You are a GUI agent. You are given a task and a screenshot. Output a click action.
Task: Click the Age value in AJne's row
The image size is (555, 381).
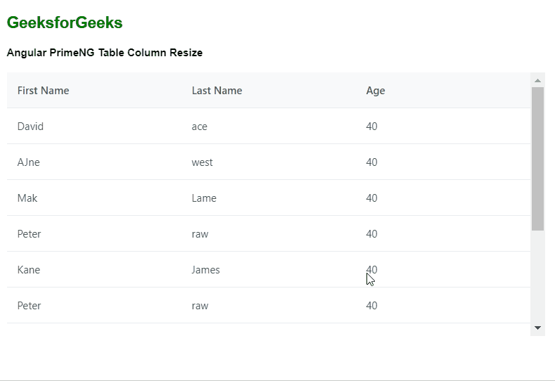pos(372,162)
